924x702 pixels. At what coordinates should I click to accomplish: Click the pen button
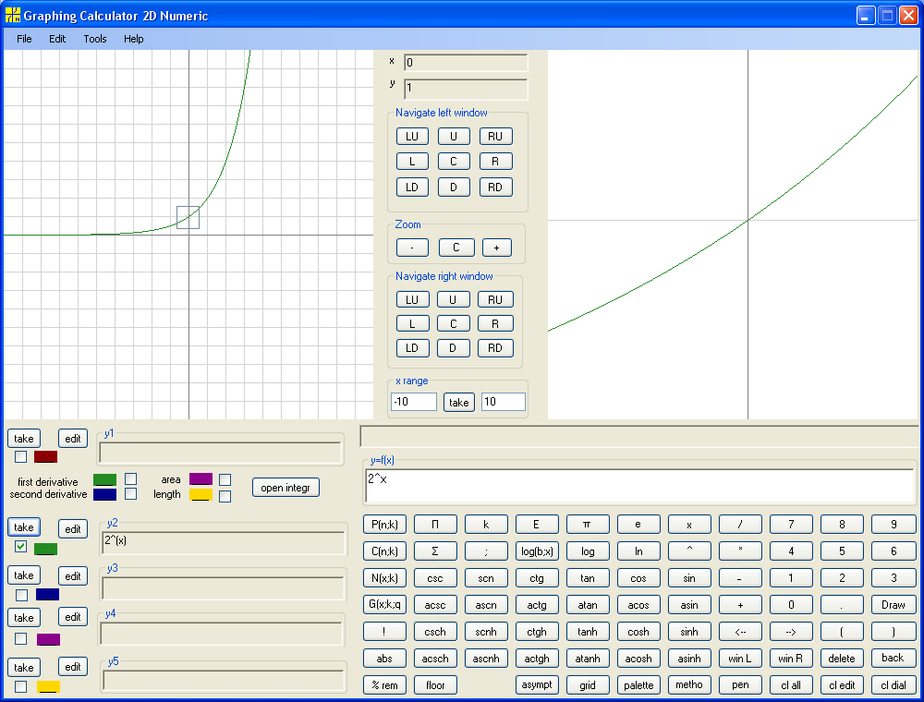coord(740,685)
